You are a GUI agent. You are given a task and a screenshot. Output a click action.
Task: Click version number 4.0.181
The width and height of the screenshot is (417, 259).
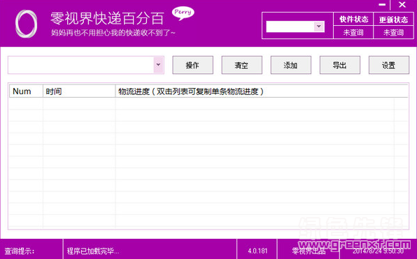coord(257,251)
